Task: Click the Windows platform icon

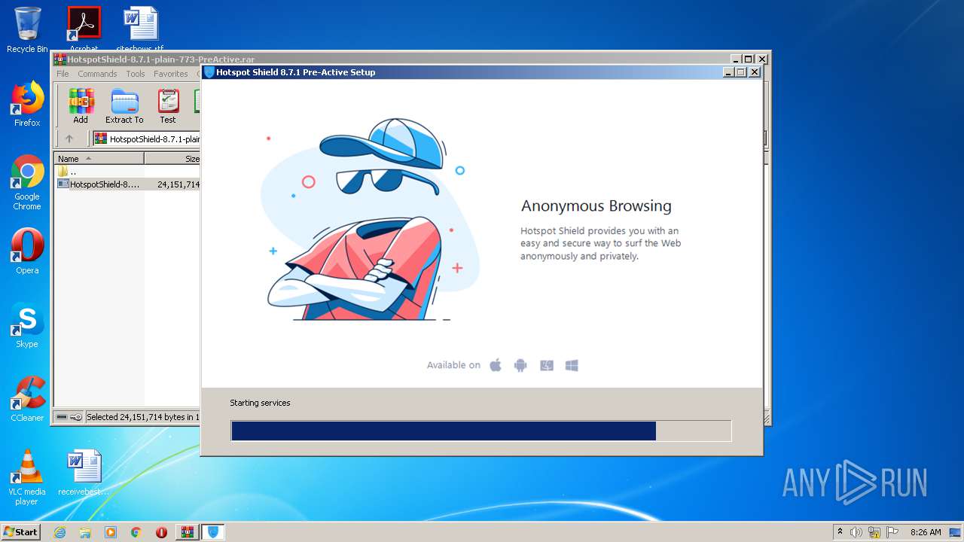Action: pos(572,365)
